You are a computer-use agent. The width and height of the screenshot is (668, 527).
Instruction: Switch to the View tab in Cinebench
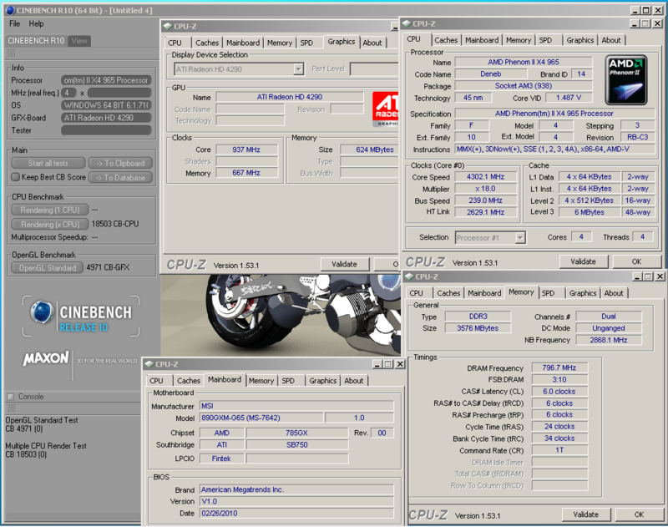pyautogui.click(x=80, y=41)
